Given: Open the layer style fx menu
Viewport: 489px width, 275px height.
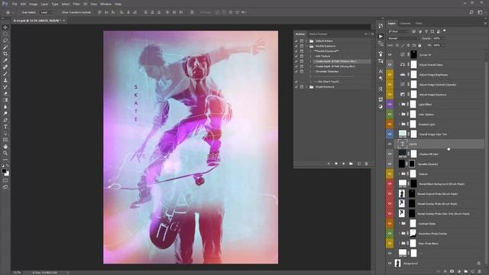Looking at the screenshot, I should coord(445,272).
